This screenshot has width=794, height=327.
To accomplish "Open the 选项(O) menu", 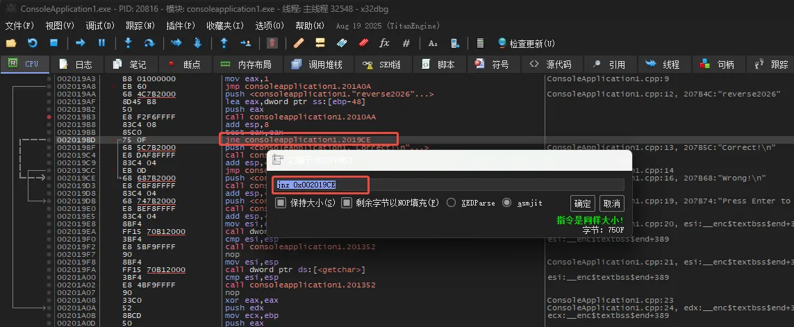I will coord(270,25).
